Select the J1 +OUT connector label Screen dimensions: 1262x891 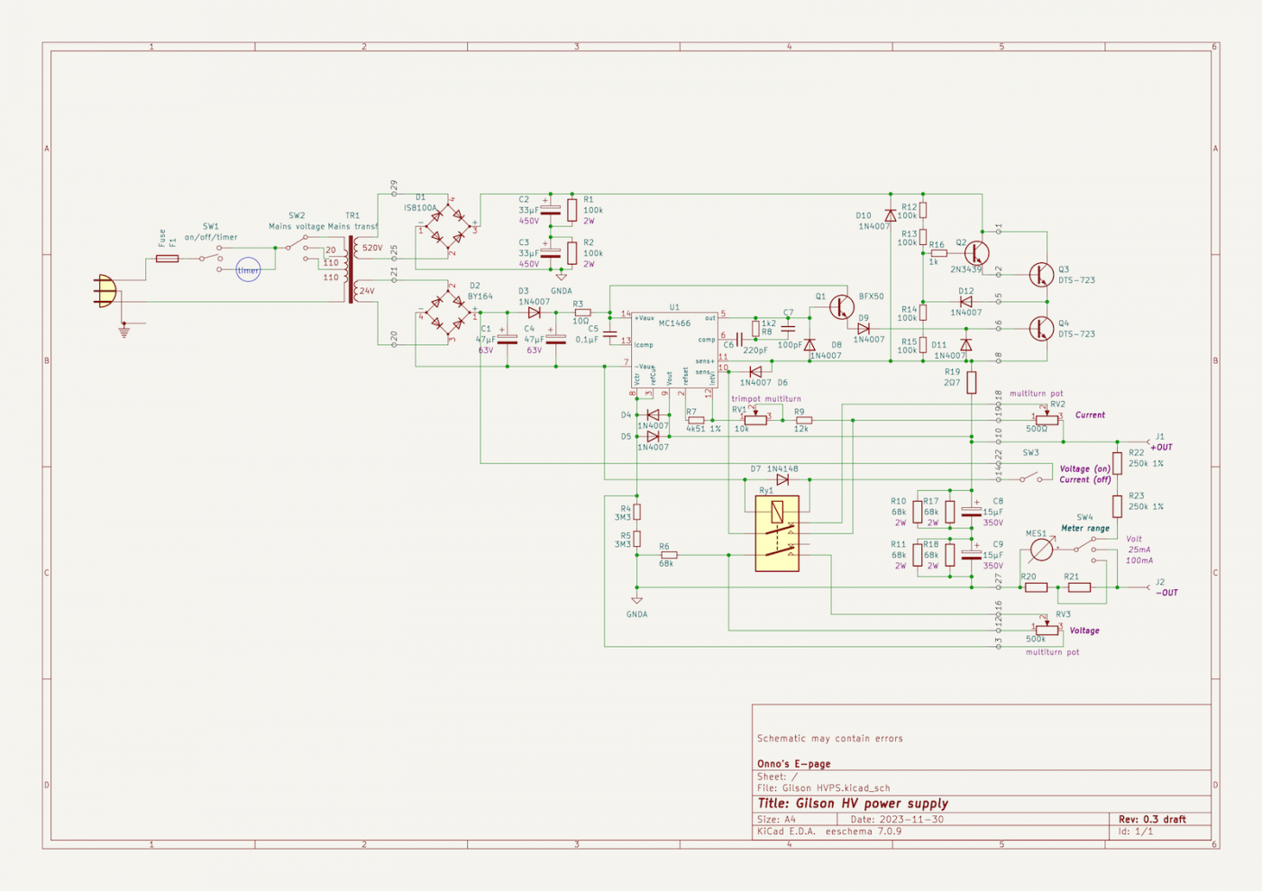pyautogui.click(x=1161, y=441)
